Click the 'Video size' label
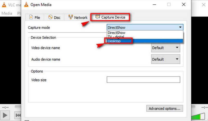The width and height of the screenshot is (208, 121). (39, 80)
